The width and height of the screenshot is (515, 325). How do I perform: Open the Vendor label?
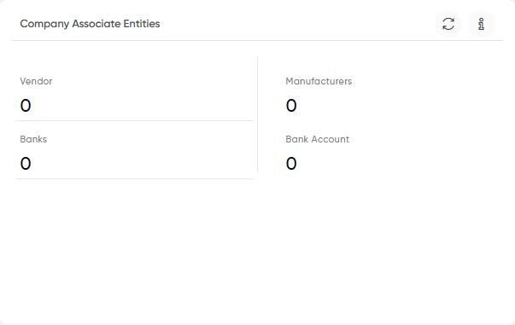tap(36, 81)
